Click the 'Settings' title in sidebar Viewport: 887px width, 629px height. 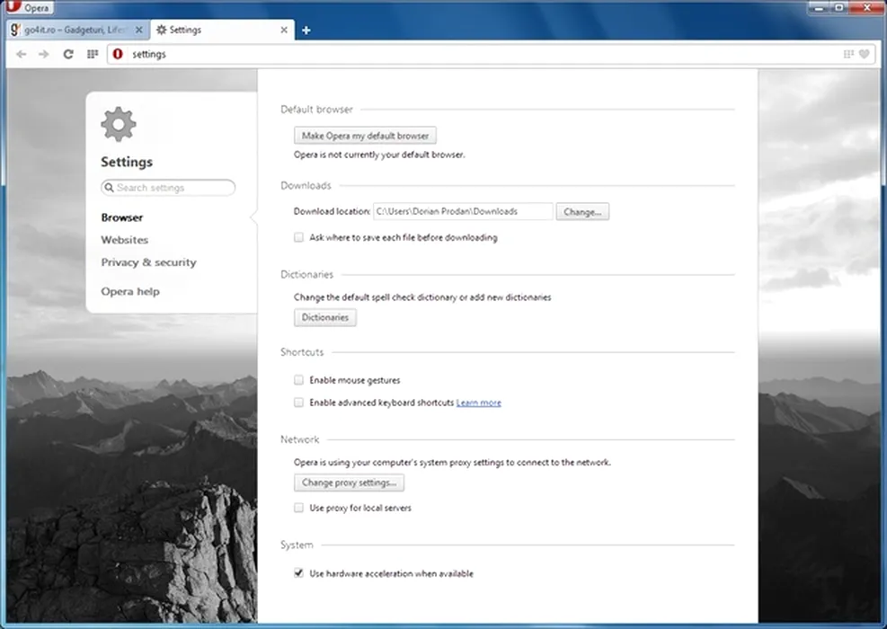click(x=127, y=162)
